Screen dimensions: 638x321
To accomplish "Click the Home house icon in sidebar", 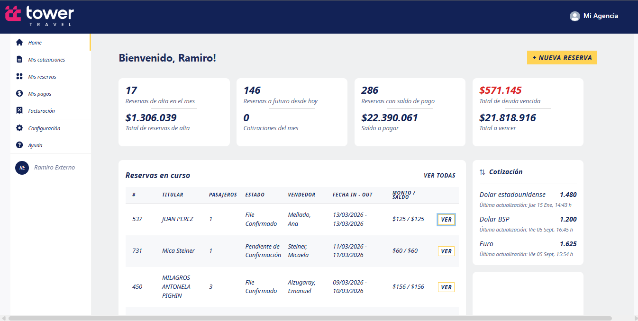I will (x=19, y=43).
